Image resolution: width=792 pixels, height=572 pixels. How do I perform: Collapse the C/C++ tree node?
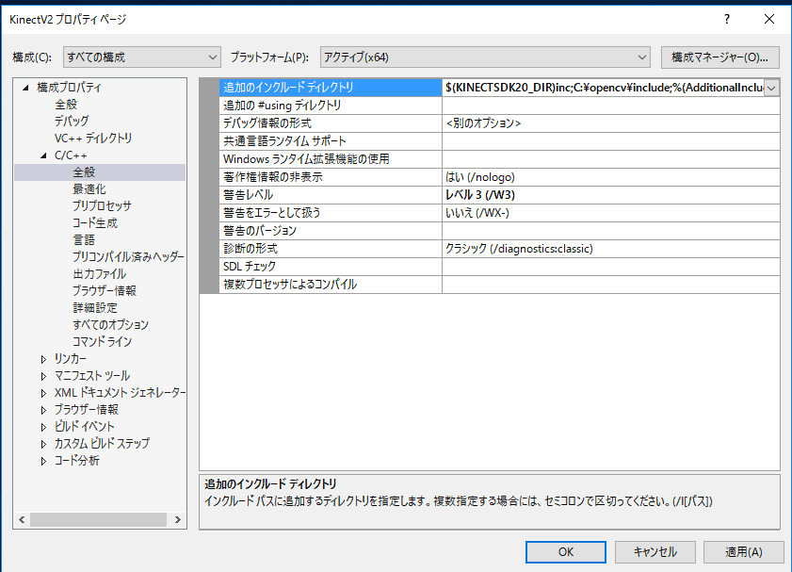43,155
